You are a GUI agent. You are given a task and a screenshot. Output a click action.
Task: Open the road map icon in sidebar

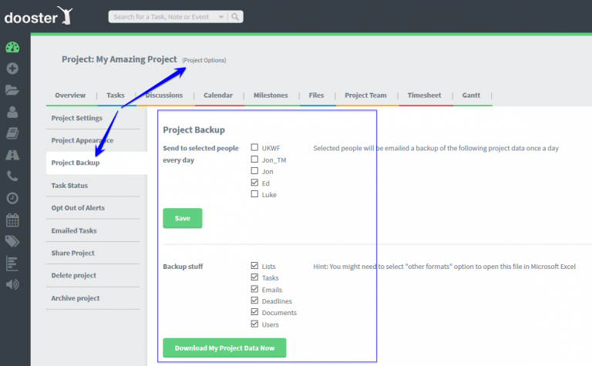pos(12,155)
